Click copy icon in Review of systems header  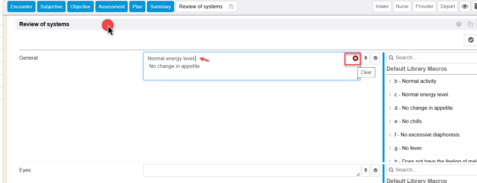470,24
